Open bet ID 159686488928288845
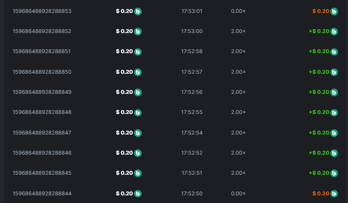Viewport: 348px width, 203px height. click(42, 173)
